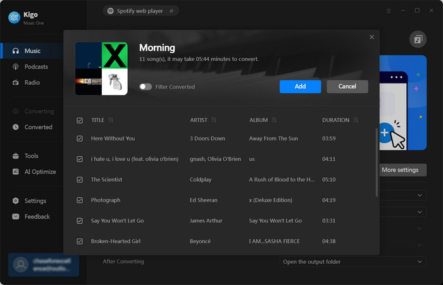Click the Morning playlist cover thumbnail
Viewport: 443px width, 285px height.
click(x=101, y=68)
